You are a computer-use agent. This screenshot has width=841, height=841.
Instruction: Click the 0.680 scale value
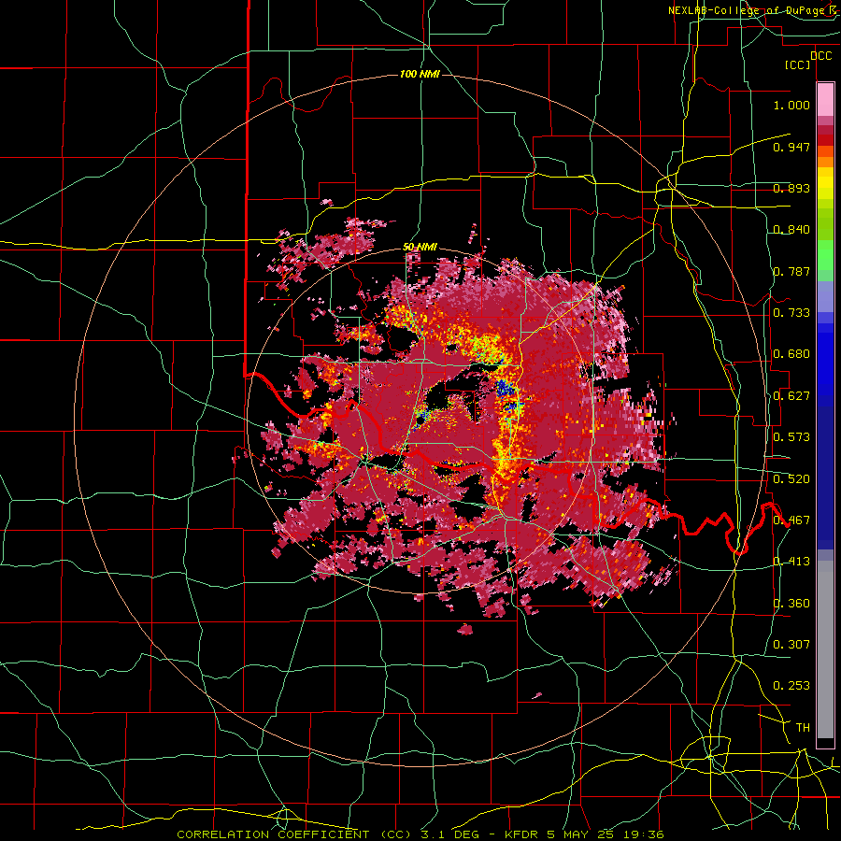click(x=791, y=354)
